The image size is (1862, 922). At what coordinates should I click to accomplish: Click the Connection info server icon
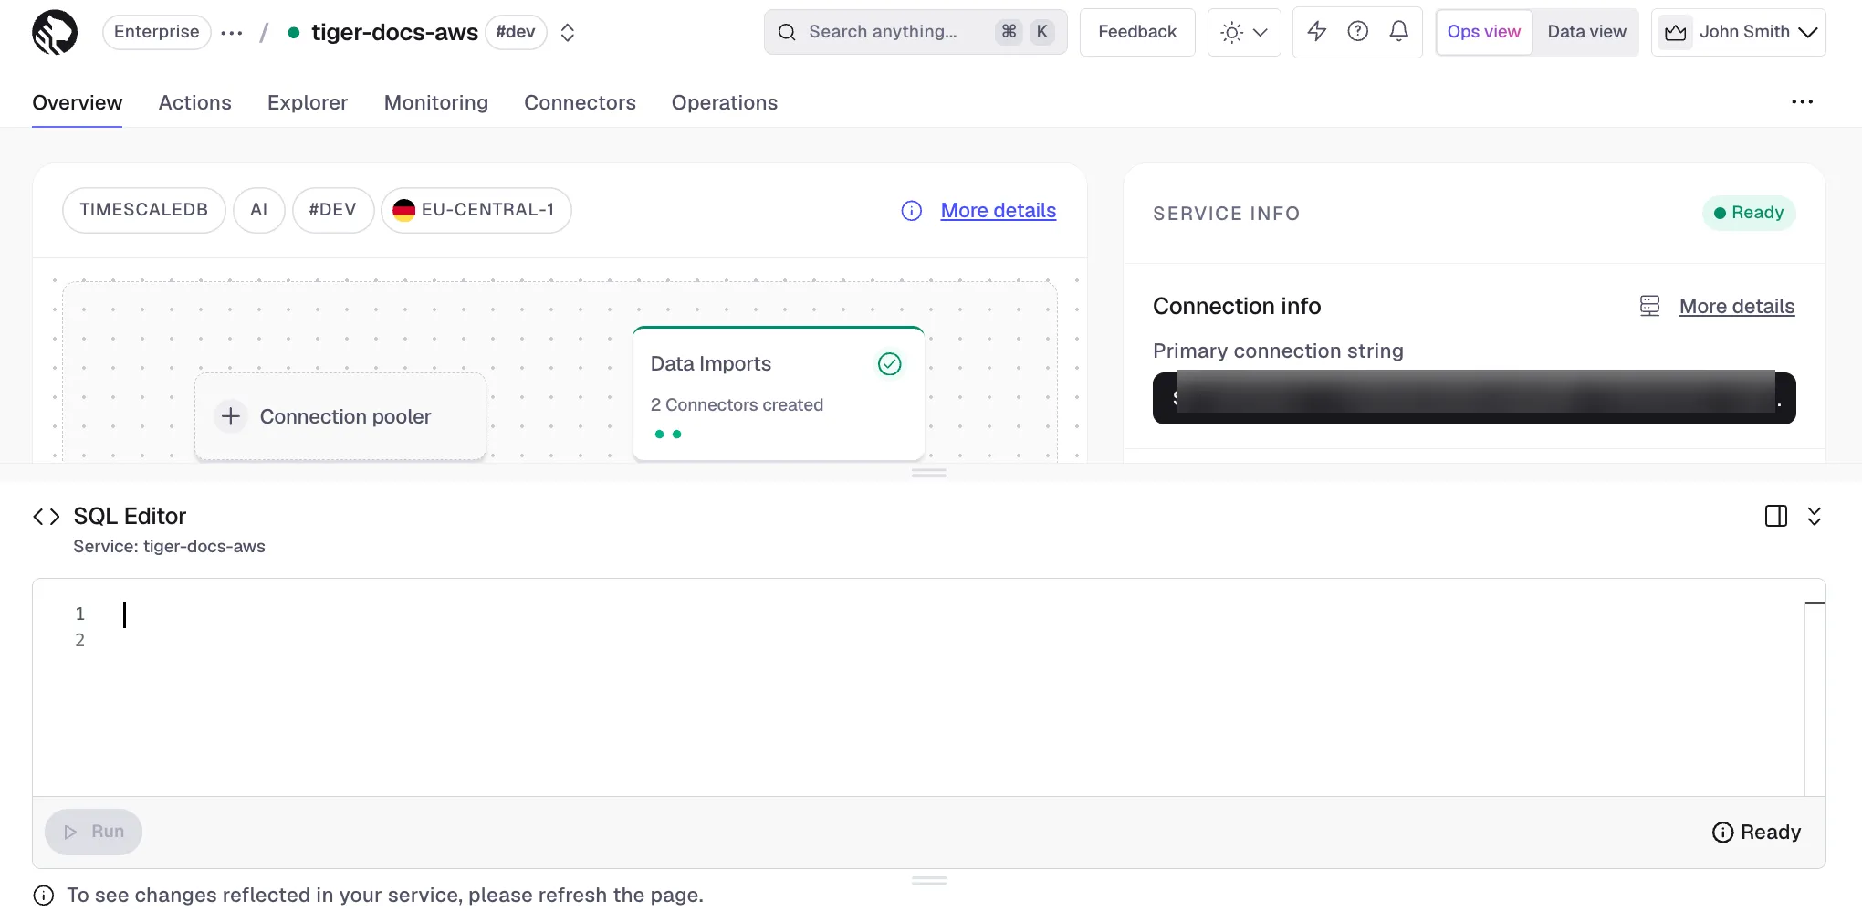tap(1649, 306)
